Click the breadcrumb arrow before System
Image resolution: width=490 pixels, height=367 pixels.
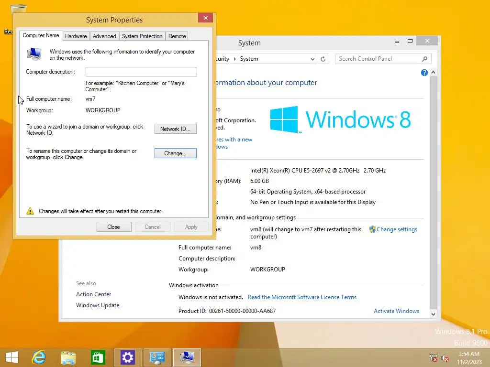click(234, 59)
